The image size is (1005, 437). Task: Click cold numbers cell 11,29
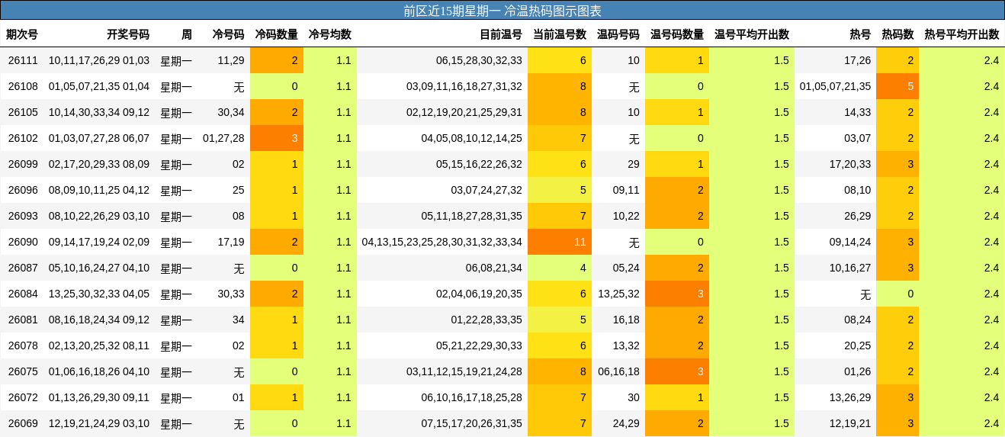[231, 60]
